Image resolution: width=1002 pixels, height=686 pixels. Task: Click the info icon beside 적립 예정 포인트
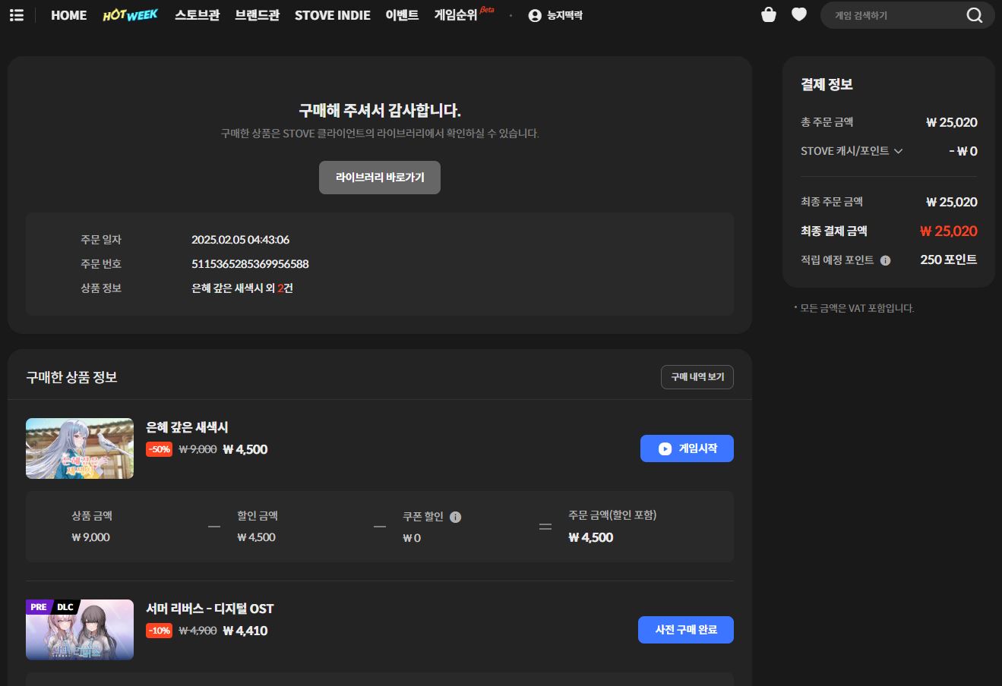pyautogui.click(x=886, y=260)
